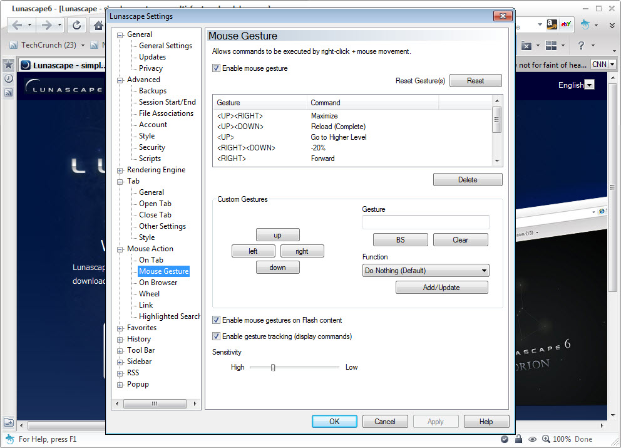Collapse the General tree node
The width and height of the screenshot is (621, 448).
point(120,35)
